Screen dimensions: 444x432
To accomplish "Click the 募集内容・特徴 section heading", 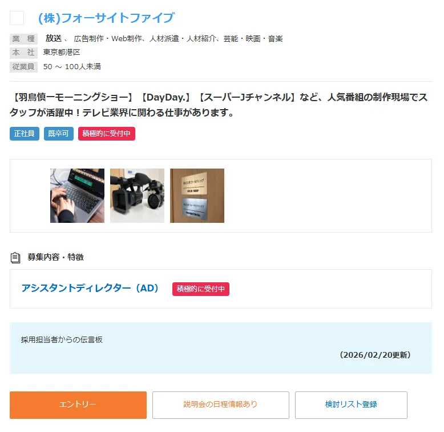I will 55,257.
